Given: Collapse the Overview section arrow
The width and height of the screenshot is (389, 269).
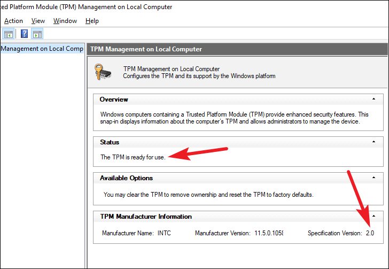Looking at the screenshot, I should (x=374, y=99).
